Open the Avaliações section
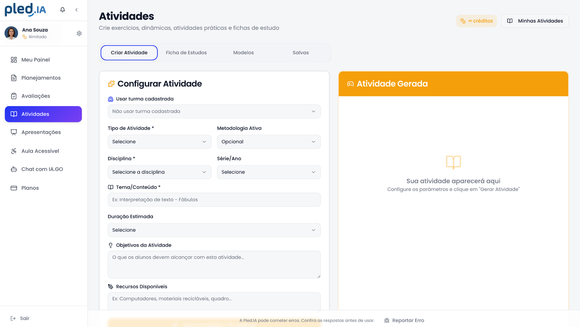 (x=36, y=96)
